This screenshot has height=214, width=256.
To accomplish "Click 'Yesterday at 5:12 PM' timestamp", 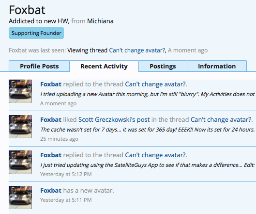I will tap(66, 174).
